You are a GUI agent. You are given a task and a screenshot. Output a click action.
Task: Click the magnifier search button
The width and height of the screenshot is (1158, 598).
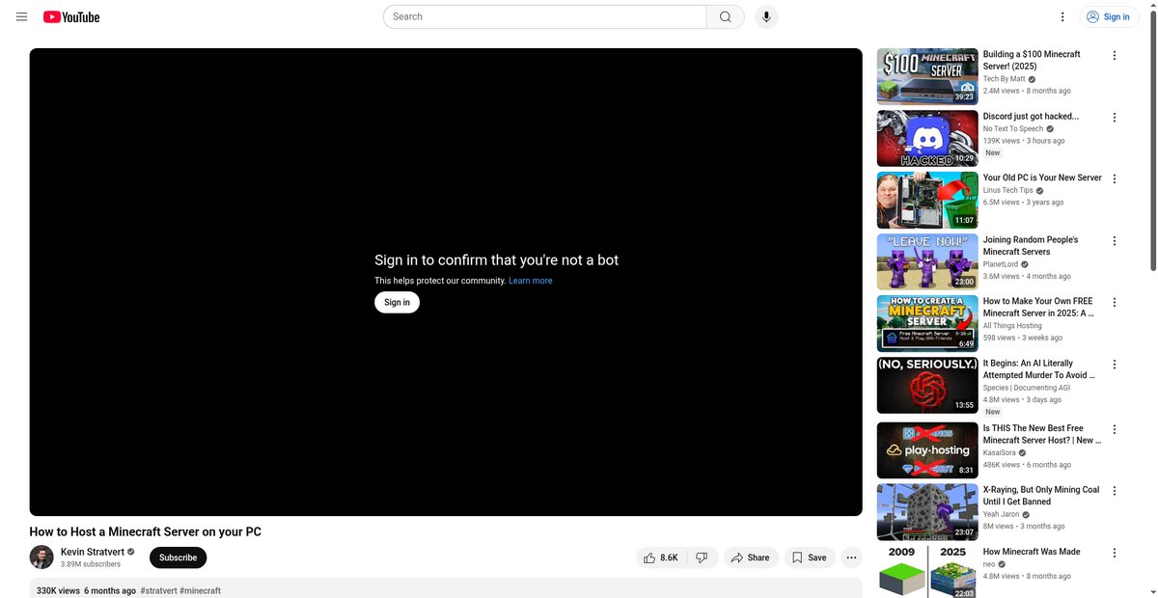coord(726,16)
